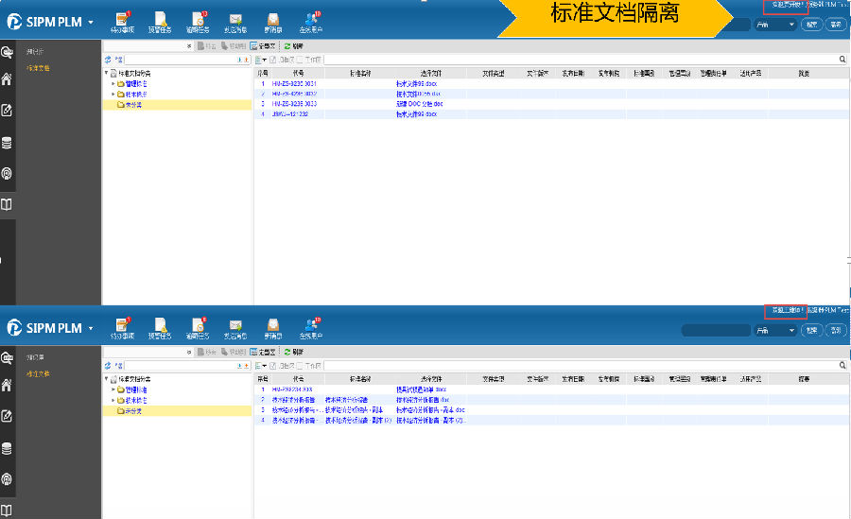
Task: Click 发送消息 envelope icon in the upper toolbar
Action: click(x=235, y=19)
